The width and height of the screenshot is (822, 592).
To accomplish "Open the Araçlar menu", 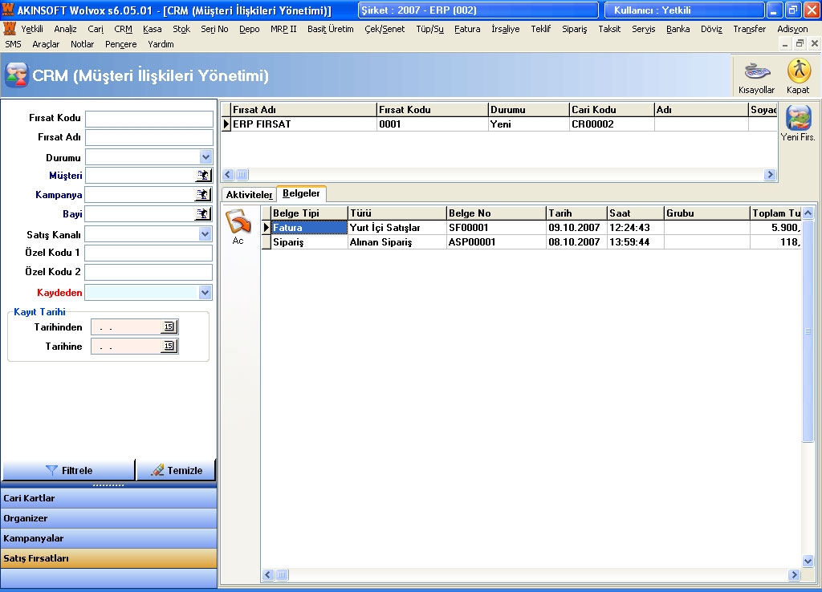I will [x=46, y=44].
